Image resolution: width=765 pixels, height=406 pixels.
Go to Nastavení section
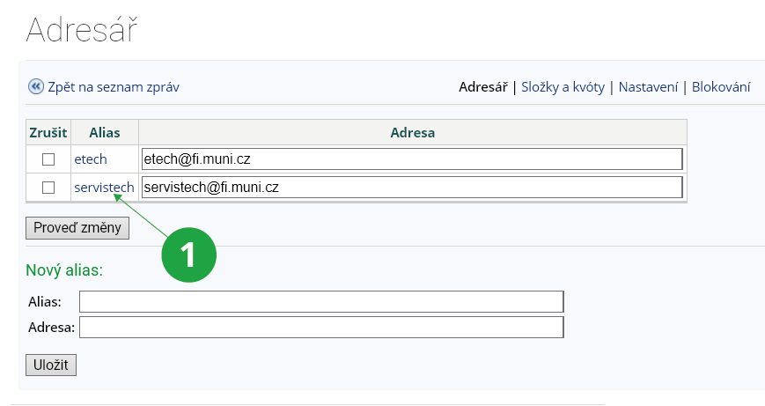point(648,86)
